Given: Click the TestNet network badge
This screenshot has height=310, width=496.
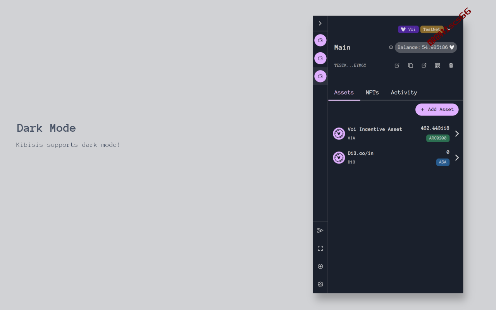Looking at the screenshot, I should click(432, 29).
